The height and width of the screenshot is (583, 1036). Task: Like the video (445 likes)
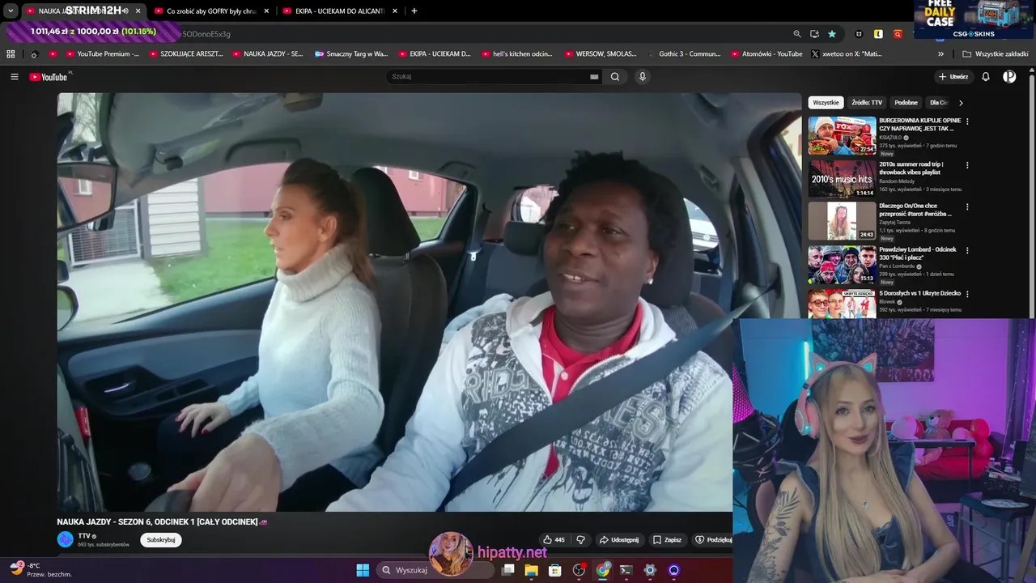tap(554, 540)
